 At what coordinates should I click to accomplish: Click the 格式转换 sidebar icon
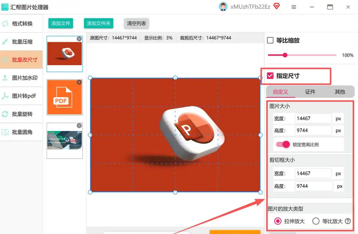point(5,24)
